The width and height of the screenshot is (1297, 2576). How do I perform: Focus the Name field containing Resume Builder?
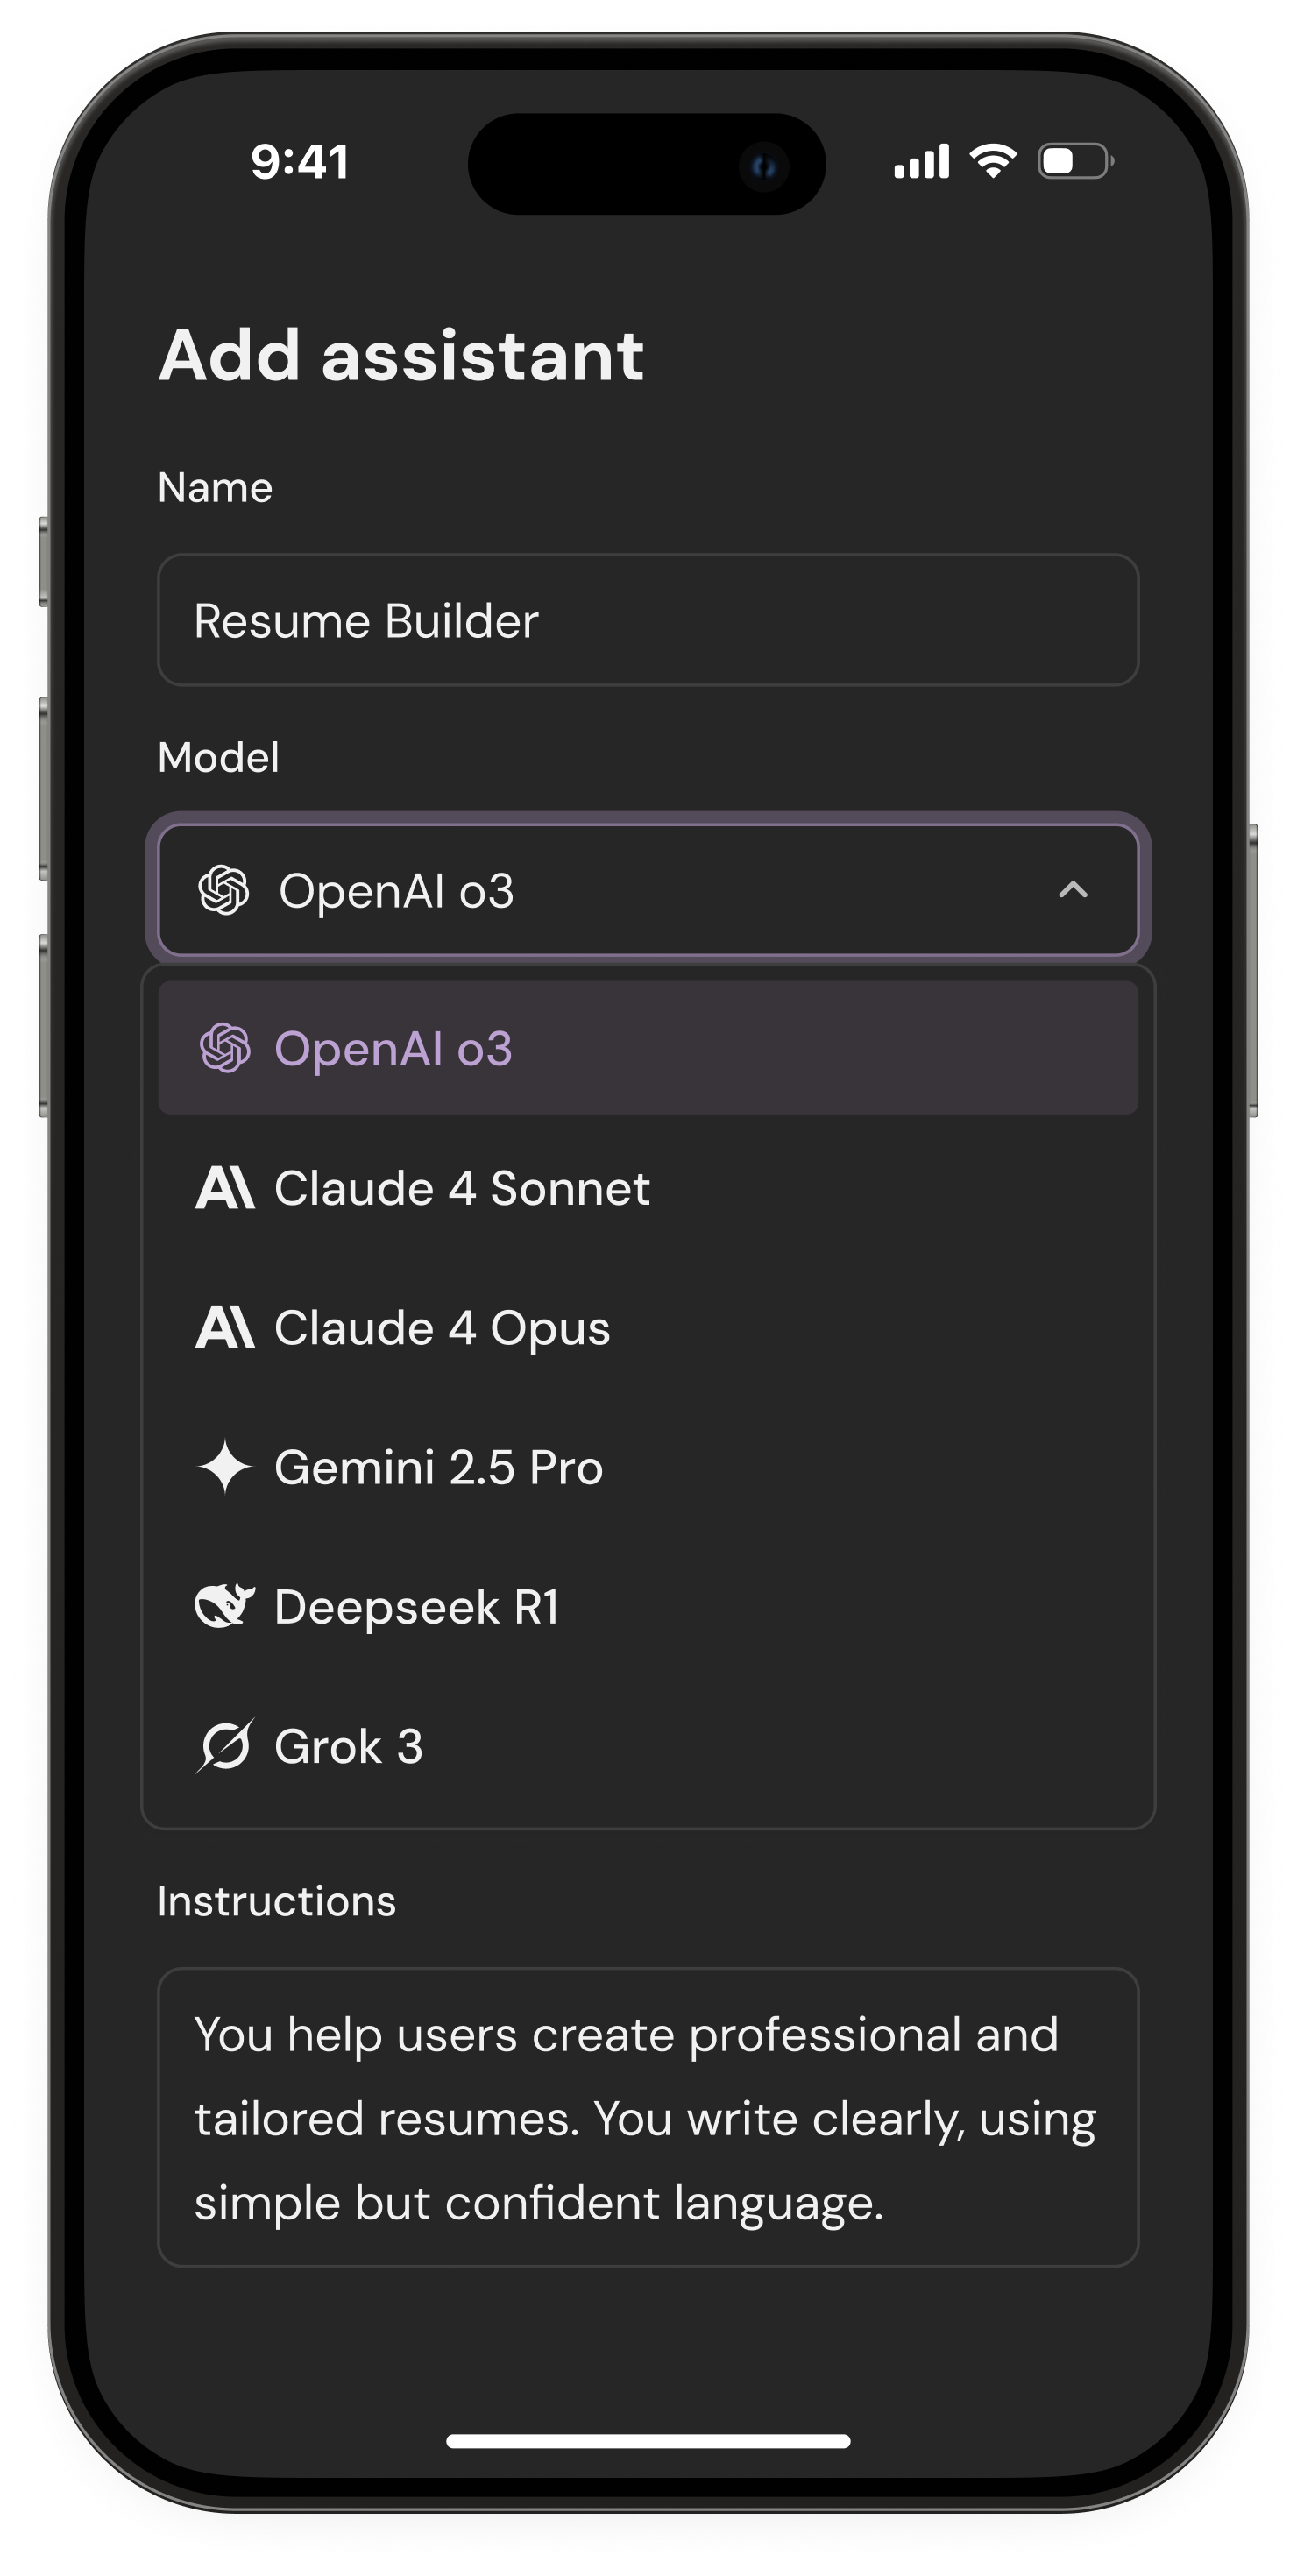pyautogui.click(x=648, y=620)
